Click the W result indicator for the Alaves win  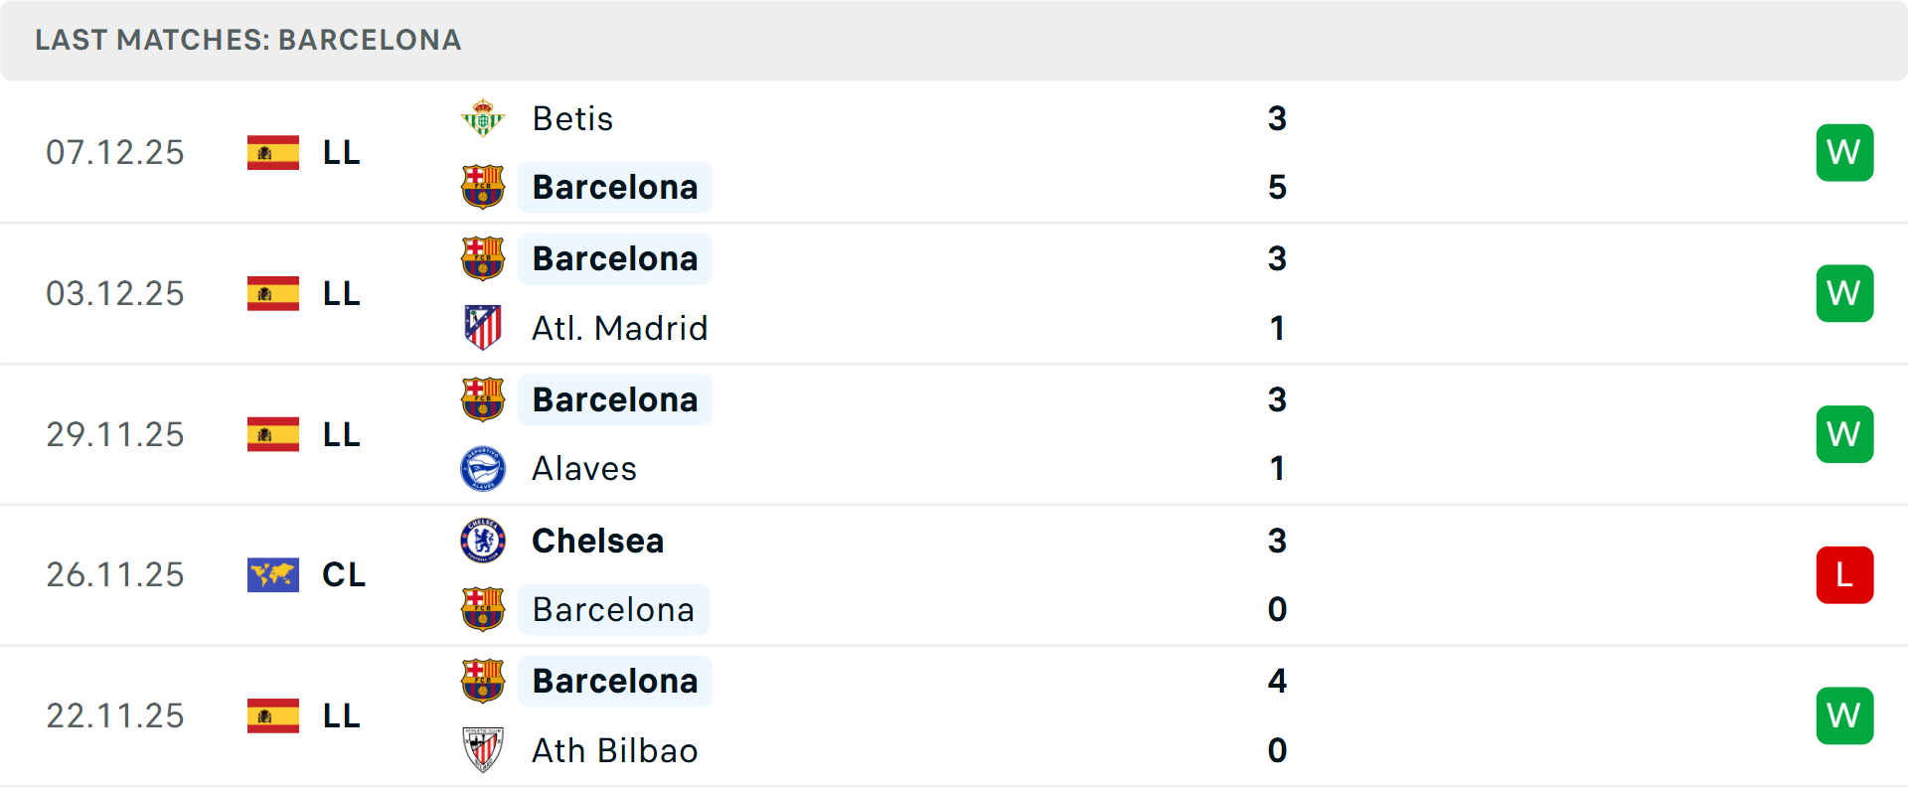click(1844, 434)
